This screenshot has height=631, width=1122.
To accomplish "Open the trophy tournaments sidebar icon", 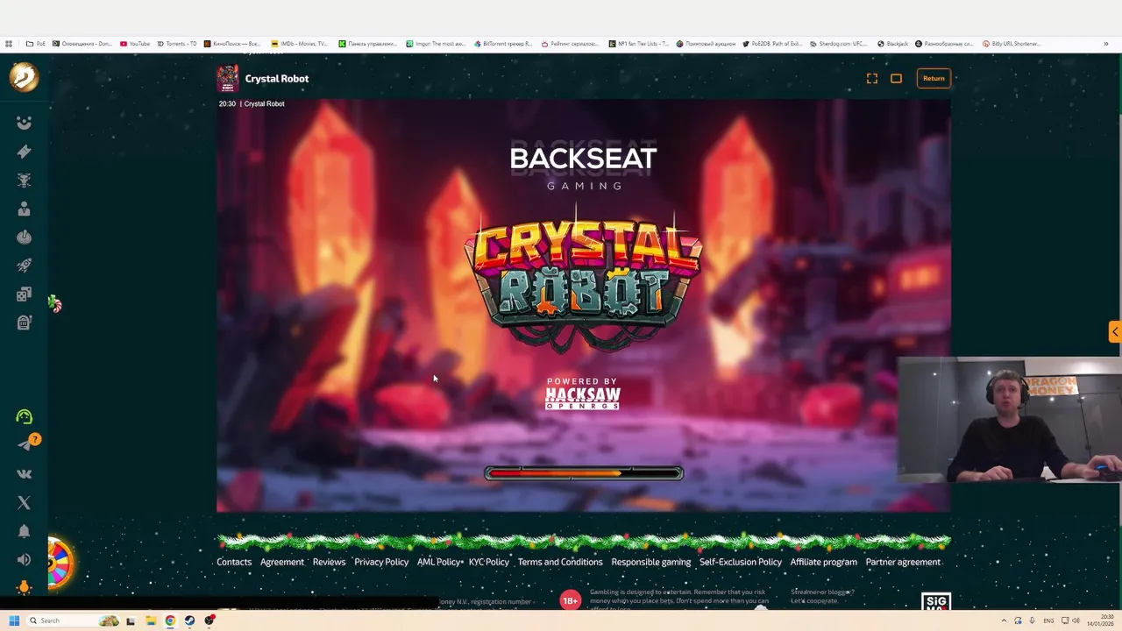I will (x=24, y=180).
